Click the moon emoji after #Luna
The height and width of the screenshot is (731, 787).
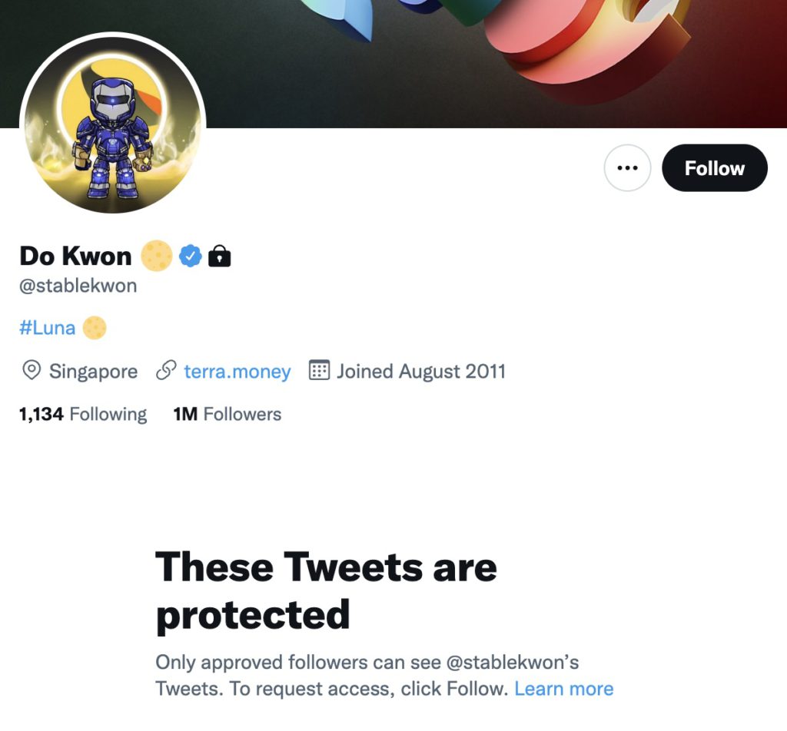click(94, 328)
